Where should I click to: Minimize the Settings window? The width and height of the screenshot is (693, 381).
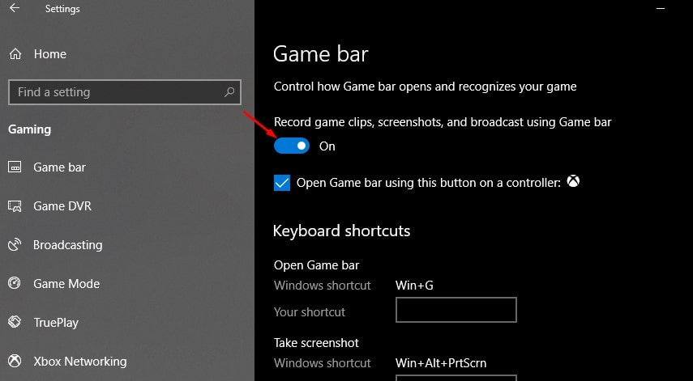coord(661,8)
